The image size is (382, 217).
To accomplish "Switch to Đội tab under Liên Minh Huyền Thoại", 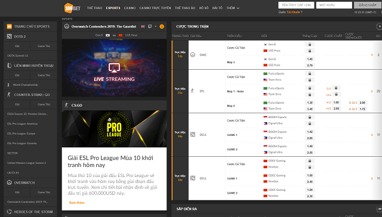I will click(x=17, y=75).
